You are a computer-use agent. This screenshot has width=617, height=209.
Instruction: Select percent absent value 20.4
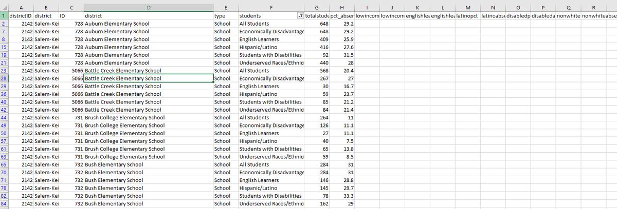pos(342,71)
